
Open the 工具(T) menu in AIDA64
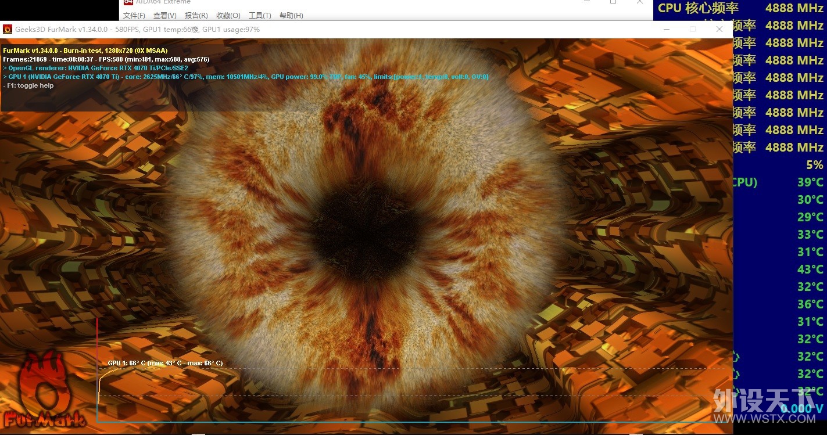(260, 16)
